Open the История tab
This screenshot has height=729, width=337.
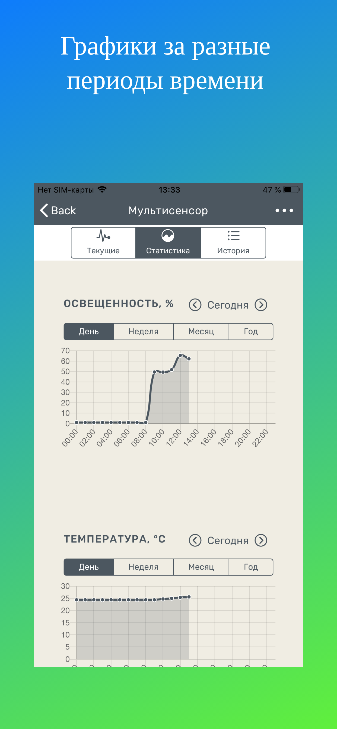click(233, 242)
